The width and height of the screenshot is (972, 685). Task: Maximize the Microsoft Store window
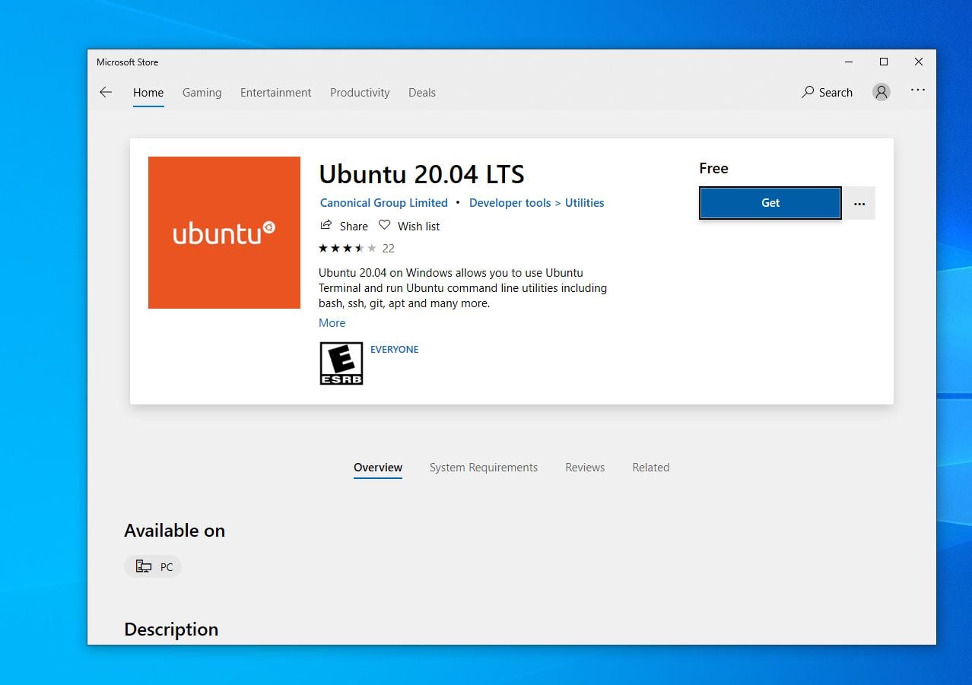tap(884, 62)
